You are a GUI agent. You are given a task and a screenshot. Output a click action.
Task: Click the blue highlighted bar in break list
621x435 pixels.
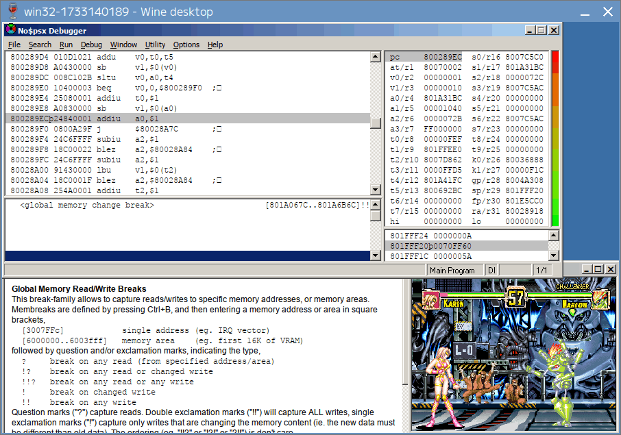188,256
